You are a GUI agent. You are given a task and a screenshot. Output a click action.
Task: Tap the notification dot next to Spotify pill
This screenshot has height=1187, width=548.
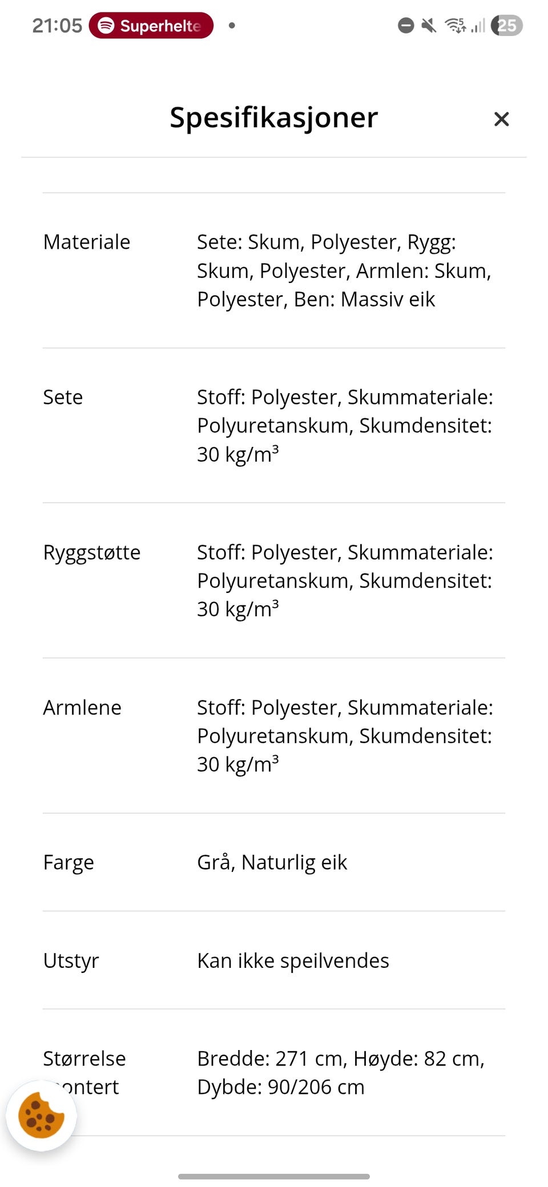(232, 25)
